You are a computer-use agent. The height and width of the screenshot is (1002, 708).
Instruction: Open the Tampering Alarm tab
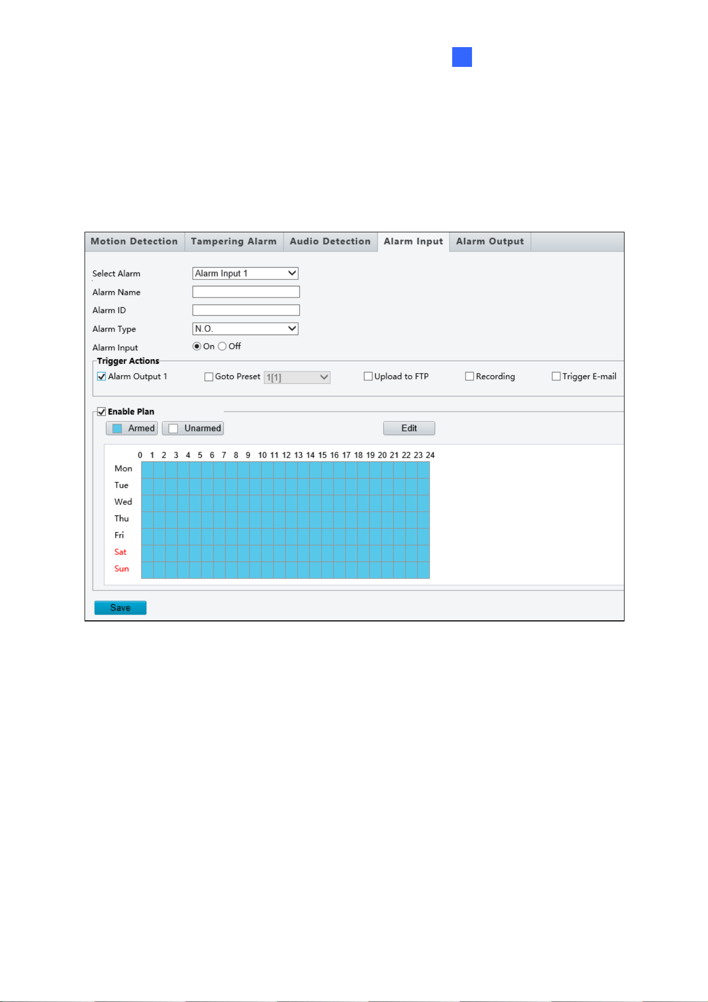[x=234, y=241]
